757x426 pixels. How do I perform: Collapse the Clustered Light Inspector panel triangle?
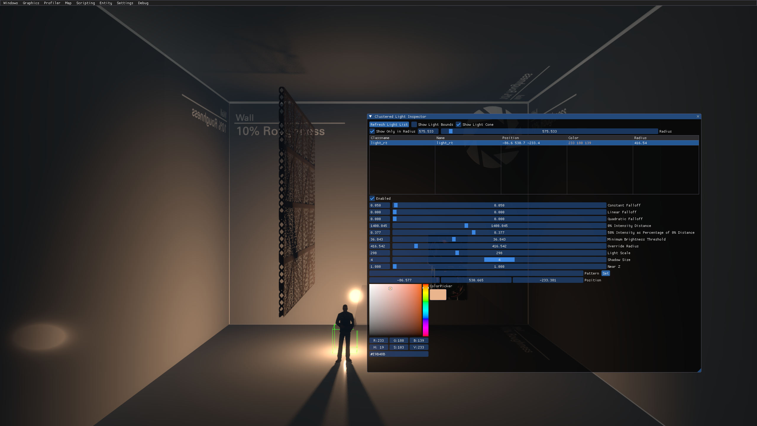click(370, 117)
